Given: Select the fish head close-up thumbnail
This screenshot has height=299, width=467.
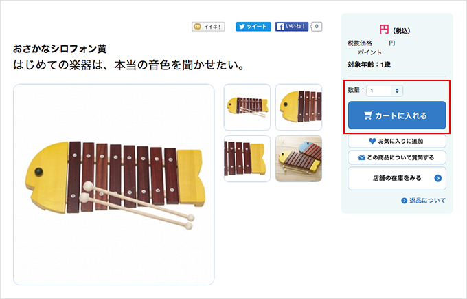Looking at the screenshot, I should pyautogui.click(x=299, y=107).
